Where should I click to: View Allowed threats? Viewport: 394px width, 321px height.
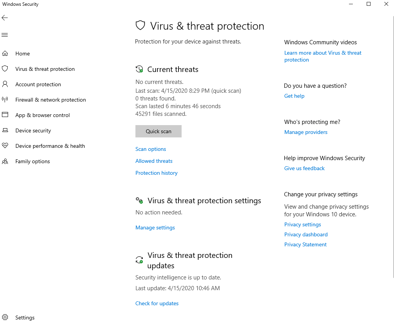point(154,161)
